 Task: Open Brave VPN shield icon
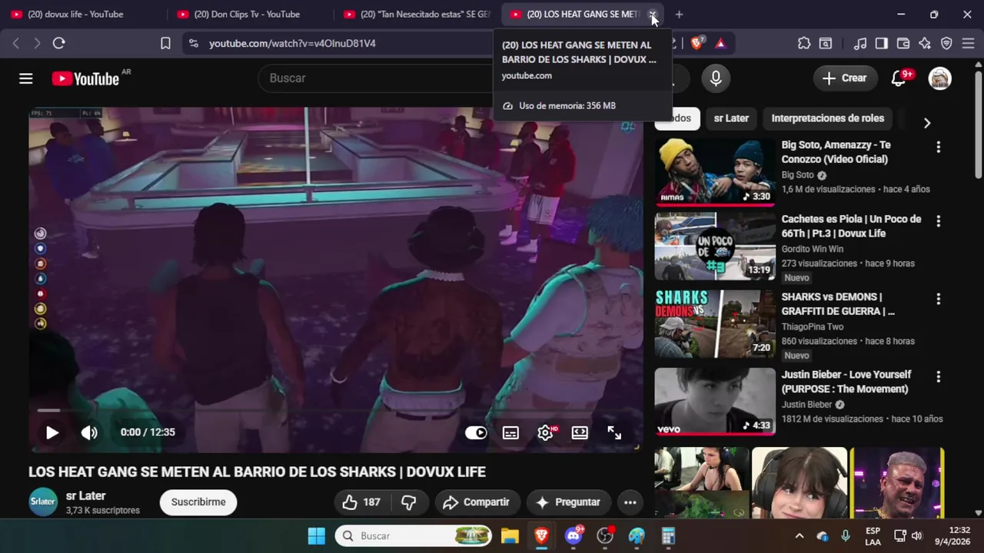(x=946, y=44)
